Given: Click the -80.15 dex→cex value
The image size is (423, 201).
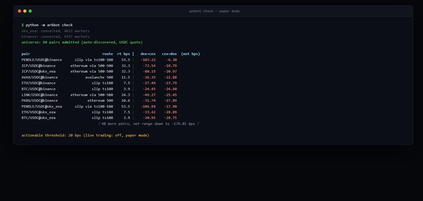Looking at the screenshot, I should (149, 71).
